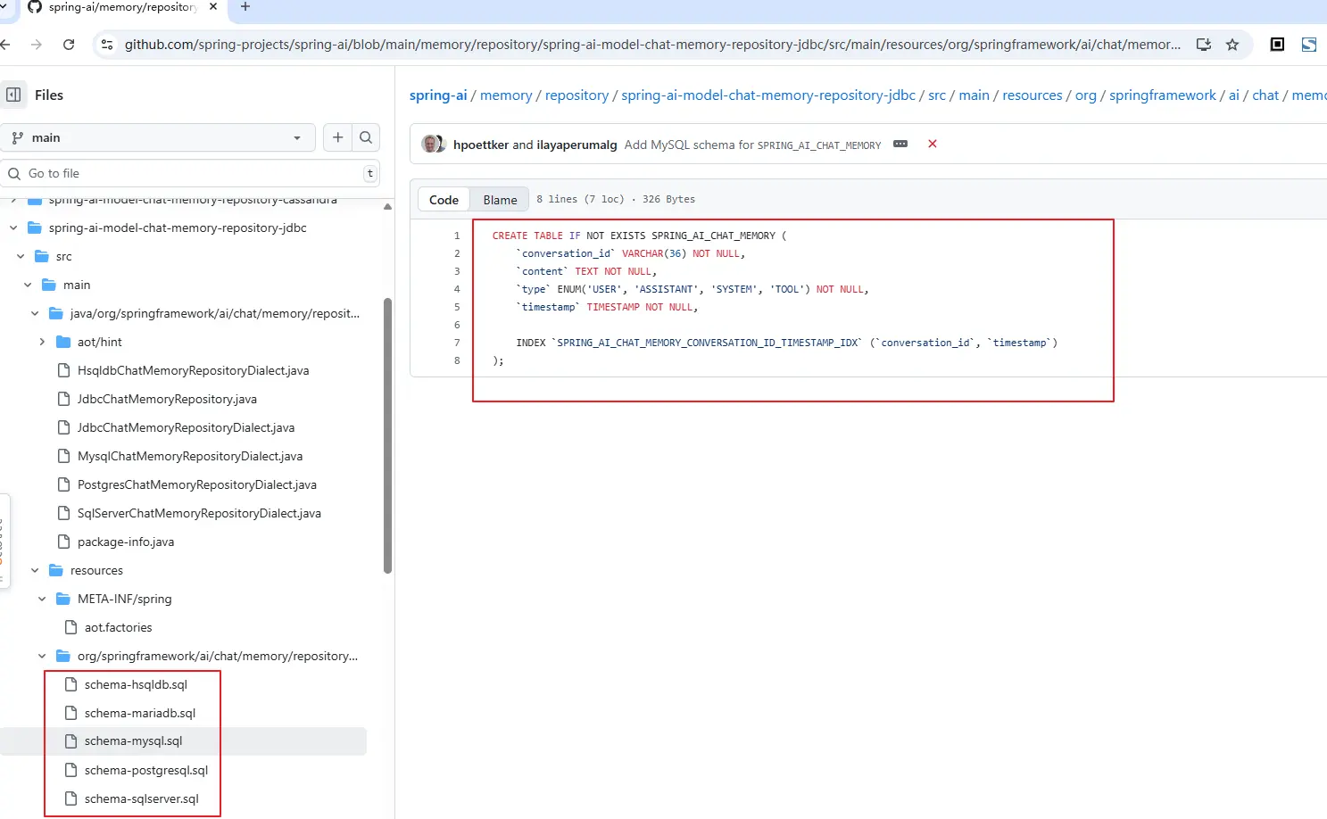Open schema-postgresql.sql file

point(145,770)
